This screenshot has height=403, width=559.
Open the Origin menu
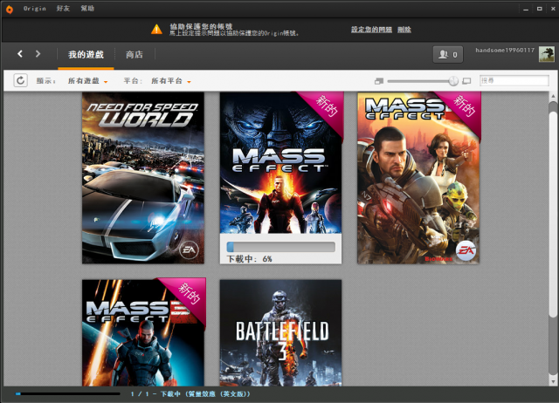(x=35, y=9)
